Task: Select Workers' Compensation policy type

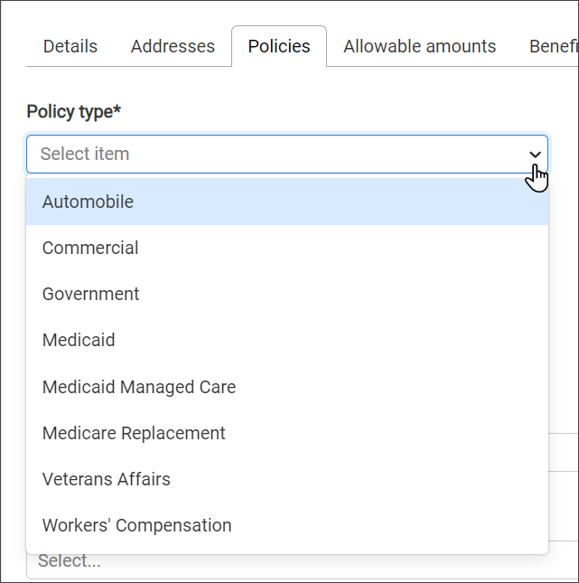Action: pyautogui.click(x=136, y=525)
